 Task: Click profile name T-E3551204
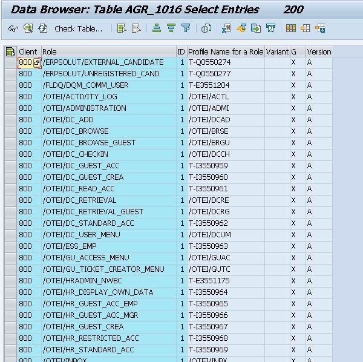[x=226, y=86]
